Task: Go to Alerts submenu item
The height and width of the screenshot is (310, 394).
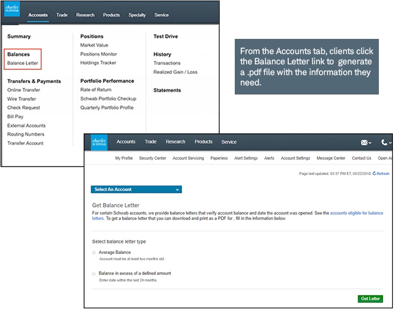Action: click(x=269, y=158)
